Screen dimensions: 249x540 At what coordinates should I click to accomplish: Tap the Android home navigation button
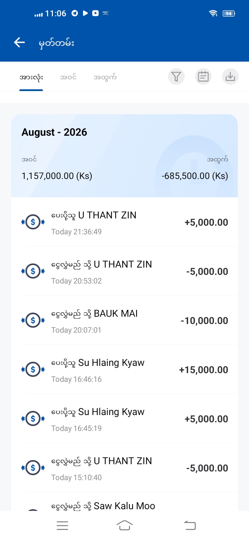click(124, 525)
